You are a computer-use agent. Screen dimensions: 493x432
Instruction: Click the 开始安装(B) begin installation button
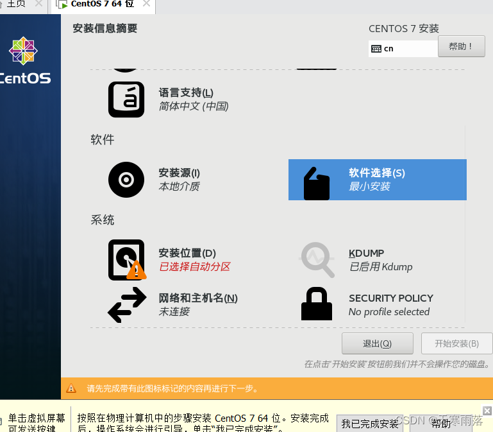pyautogui.click(x=457, y=343)
